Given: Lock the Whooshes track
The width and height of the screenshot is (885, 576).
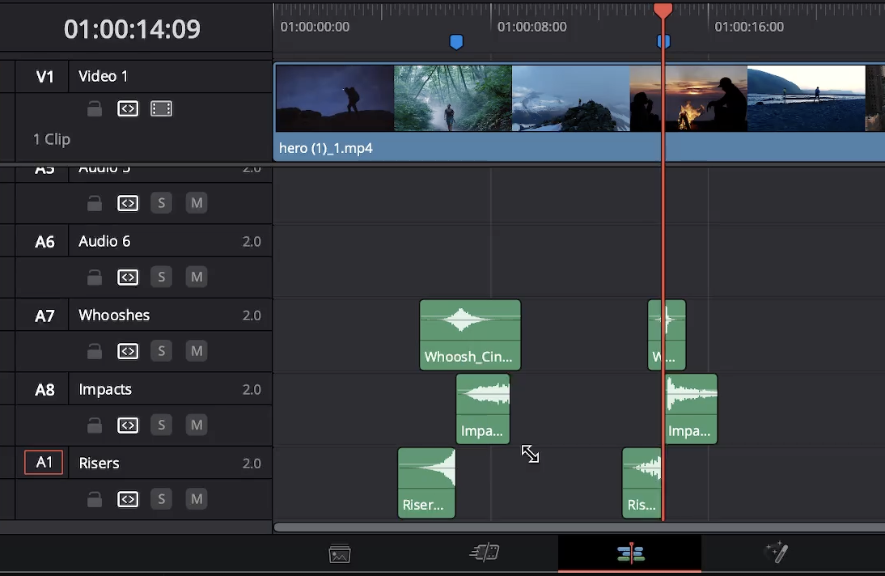Looking at the screenshot, I should [95, 350].
